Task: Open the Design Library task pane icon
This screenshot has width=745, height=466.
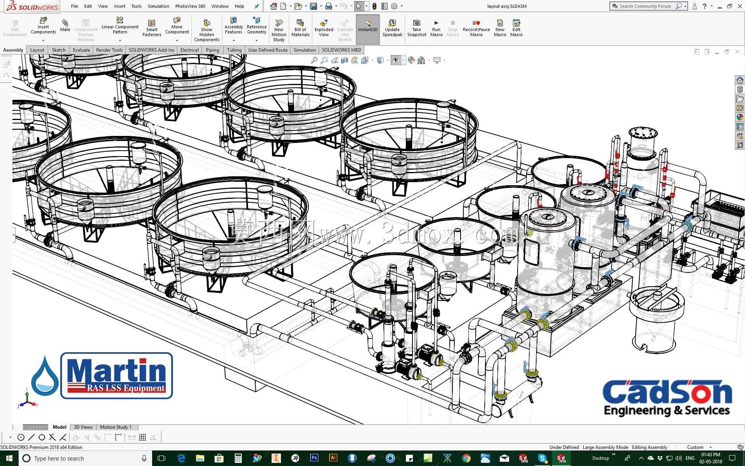Action: (x=740, y=89)
